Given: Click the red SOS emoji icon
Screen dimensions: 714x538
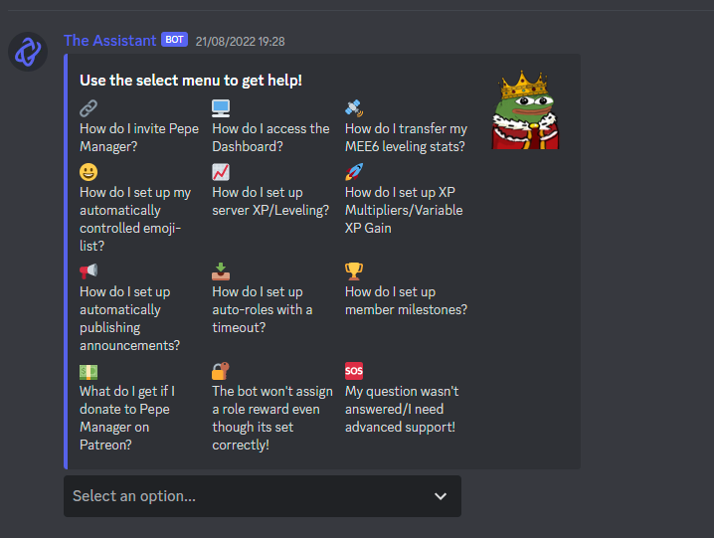Looking at the screenshot, I should tap(354, 371).
